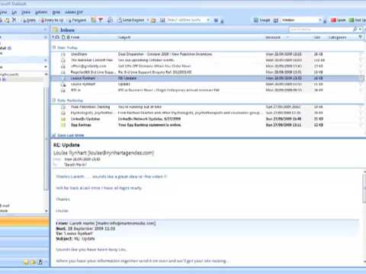This screenshot has width=366, height=274.
Task: Sort by the attachment paperclip column icon
Action: 67,37
